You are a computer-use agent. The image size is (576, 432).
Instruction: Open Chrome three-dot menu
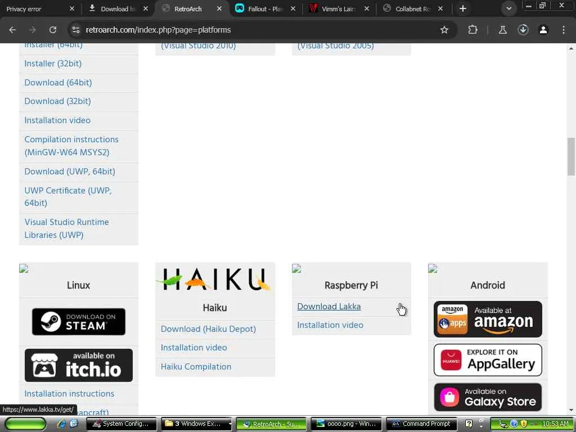[564, 30]
